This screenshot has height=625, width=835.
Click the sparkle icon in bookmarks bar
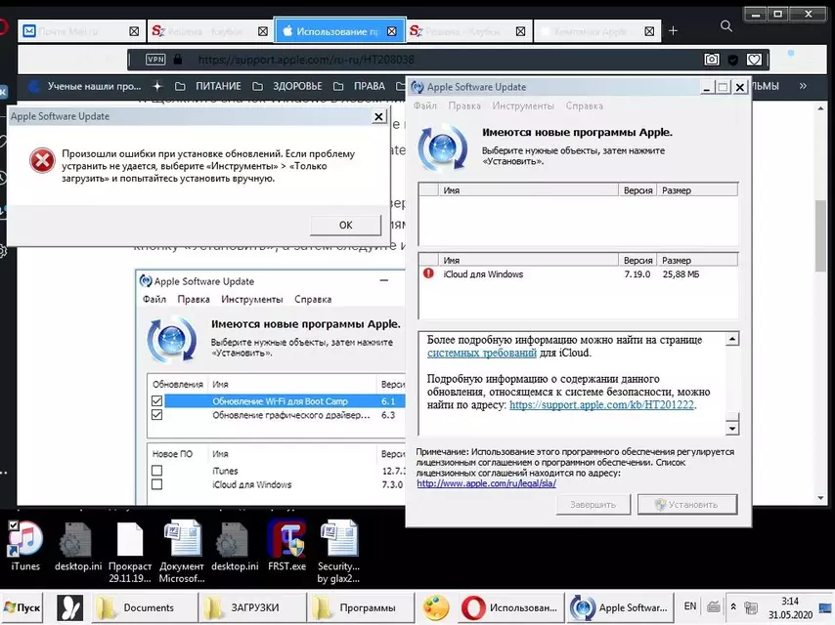click(x=157, y=86)
